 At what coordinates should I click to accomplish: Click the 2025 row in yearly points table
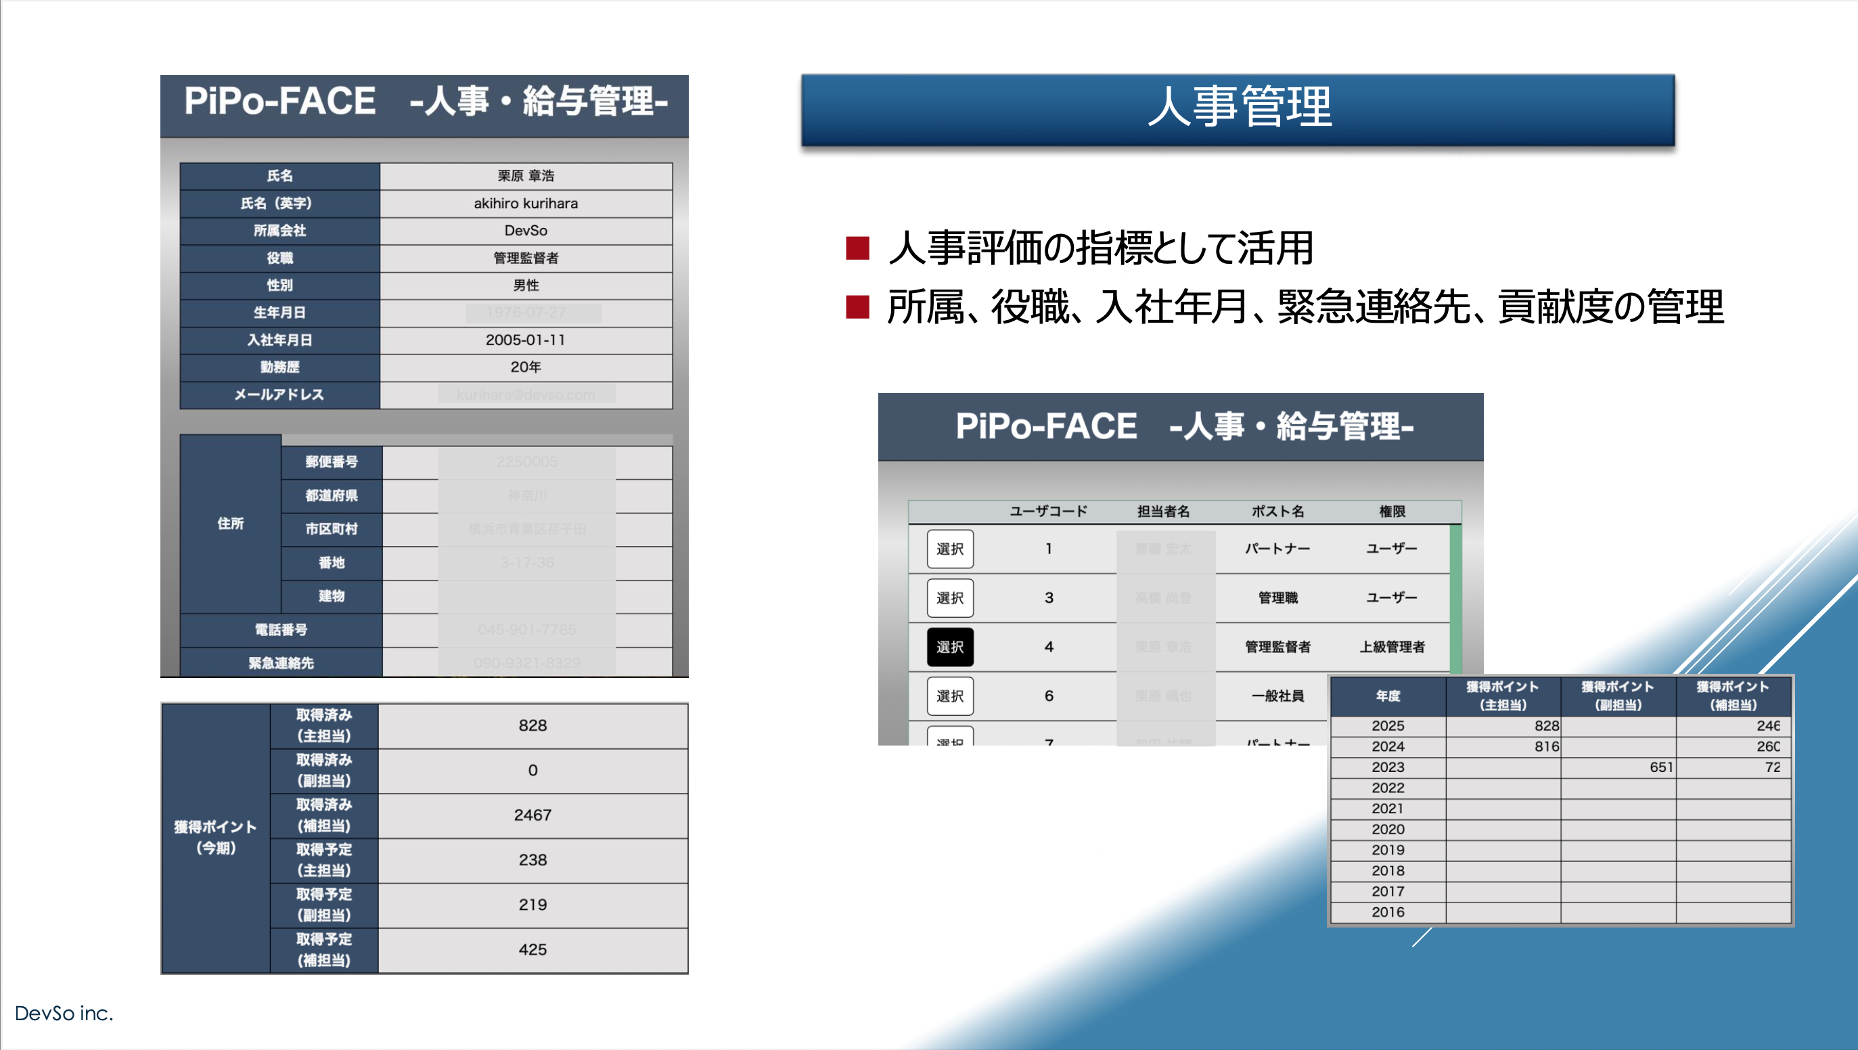coord(1388,725)
